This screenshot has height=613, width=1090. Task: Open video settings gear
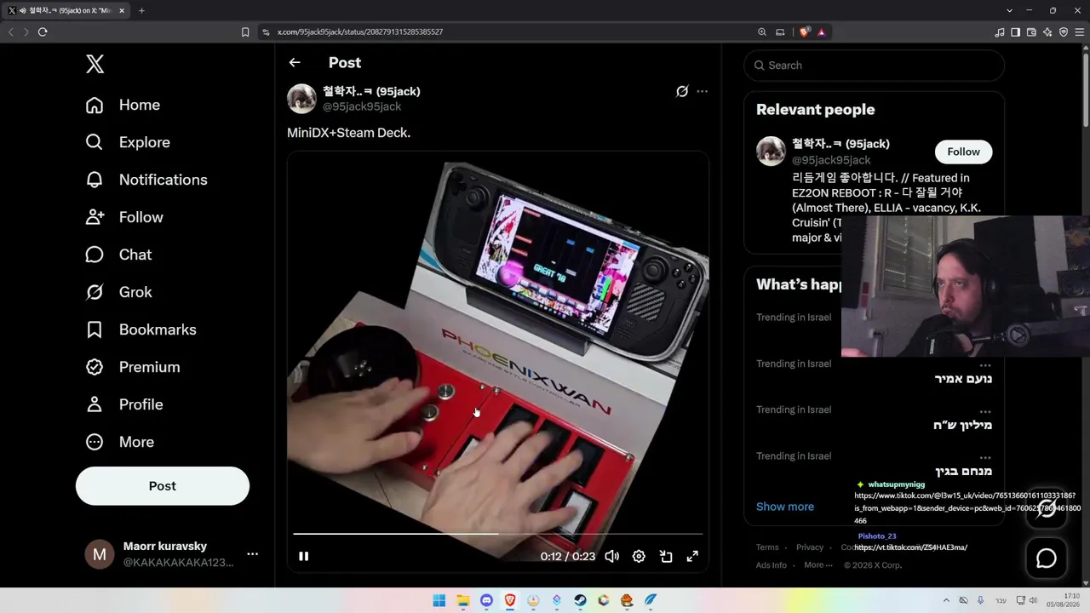click(639, 556)
